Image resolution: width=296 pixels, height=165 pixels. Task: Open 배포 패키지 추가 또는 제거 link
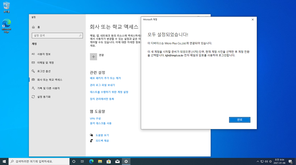(x=105, y=78)
